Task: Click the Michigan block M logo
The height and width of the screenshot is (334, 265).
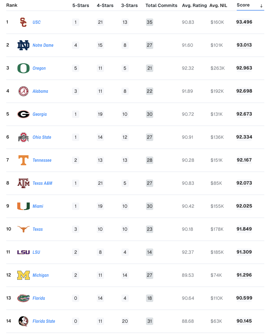Action: [x=23, y=275]
